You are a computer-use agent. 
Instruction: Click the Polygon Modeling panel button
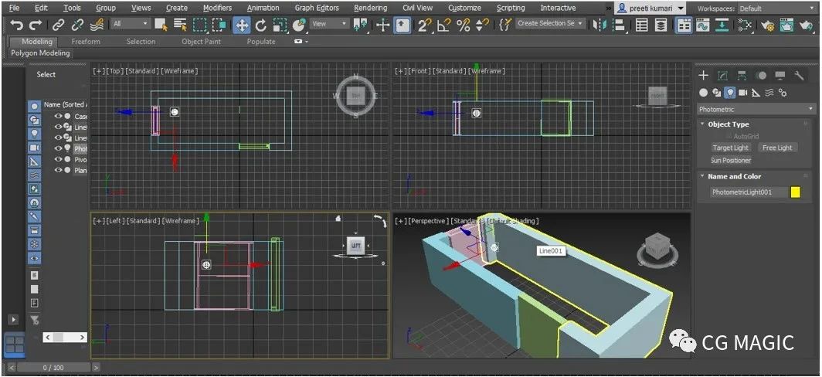[40, 53]
